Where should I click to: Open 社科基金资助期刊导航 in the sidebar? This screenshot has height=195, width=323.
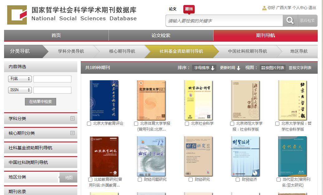[x=41, y=148]
